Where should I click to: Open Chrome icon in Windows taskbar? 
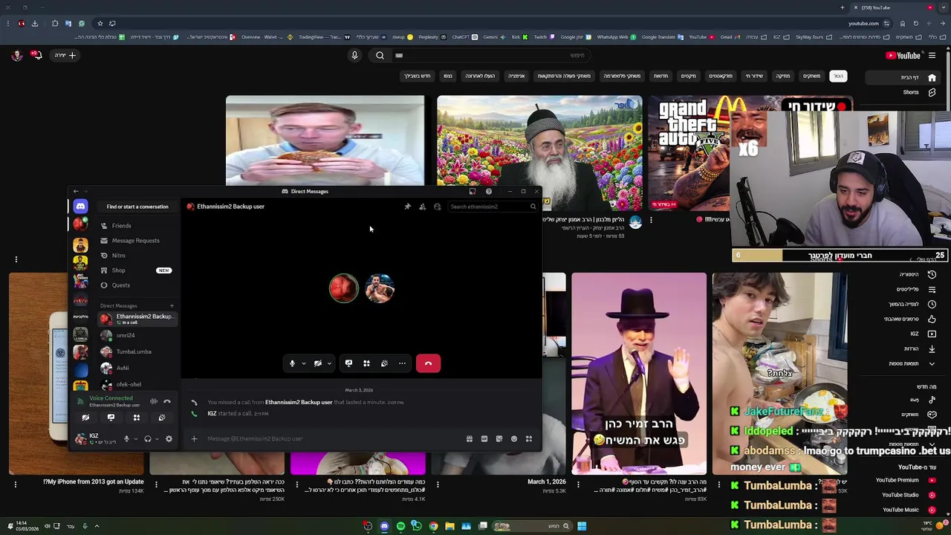[x=433, y=526]
